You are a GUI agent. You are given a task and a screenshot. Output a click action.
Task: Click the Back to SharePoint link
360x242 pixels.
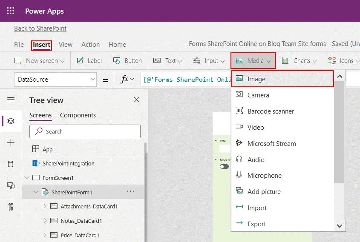tap(40, 28)
